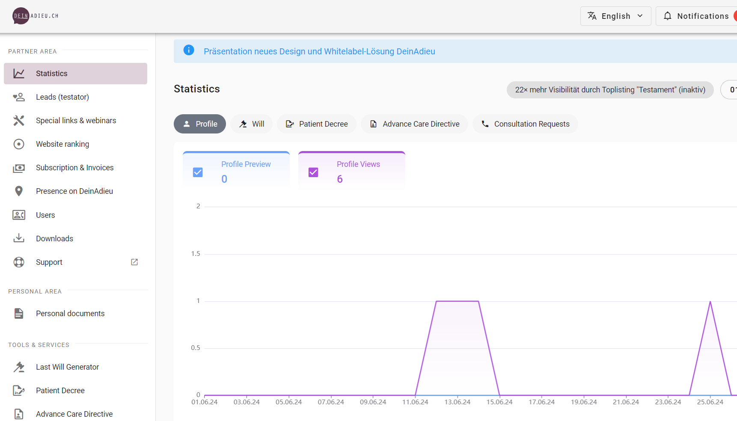Viewport: 737px width, 421px height.
Task: Open the Präsentation neues Design banner link
Action: pos(319,51)
